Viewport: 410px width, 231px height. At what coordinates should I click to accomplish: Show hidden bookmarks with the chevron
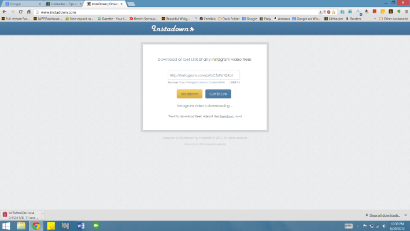coord(375,19)
